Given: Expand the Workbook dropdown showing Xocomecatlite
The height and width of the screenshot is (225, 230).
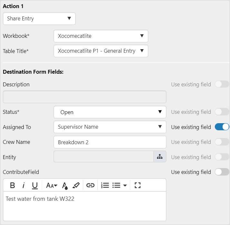Looking at the screenshot, I should click(101, 36).
